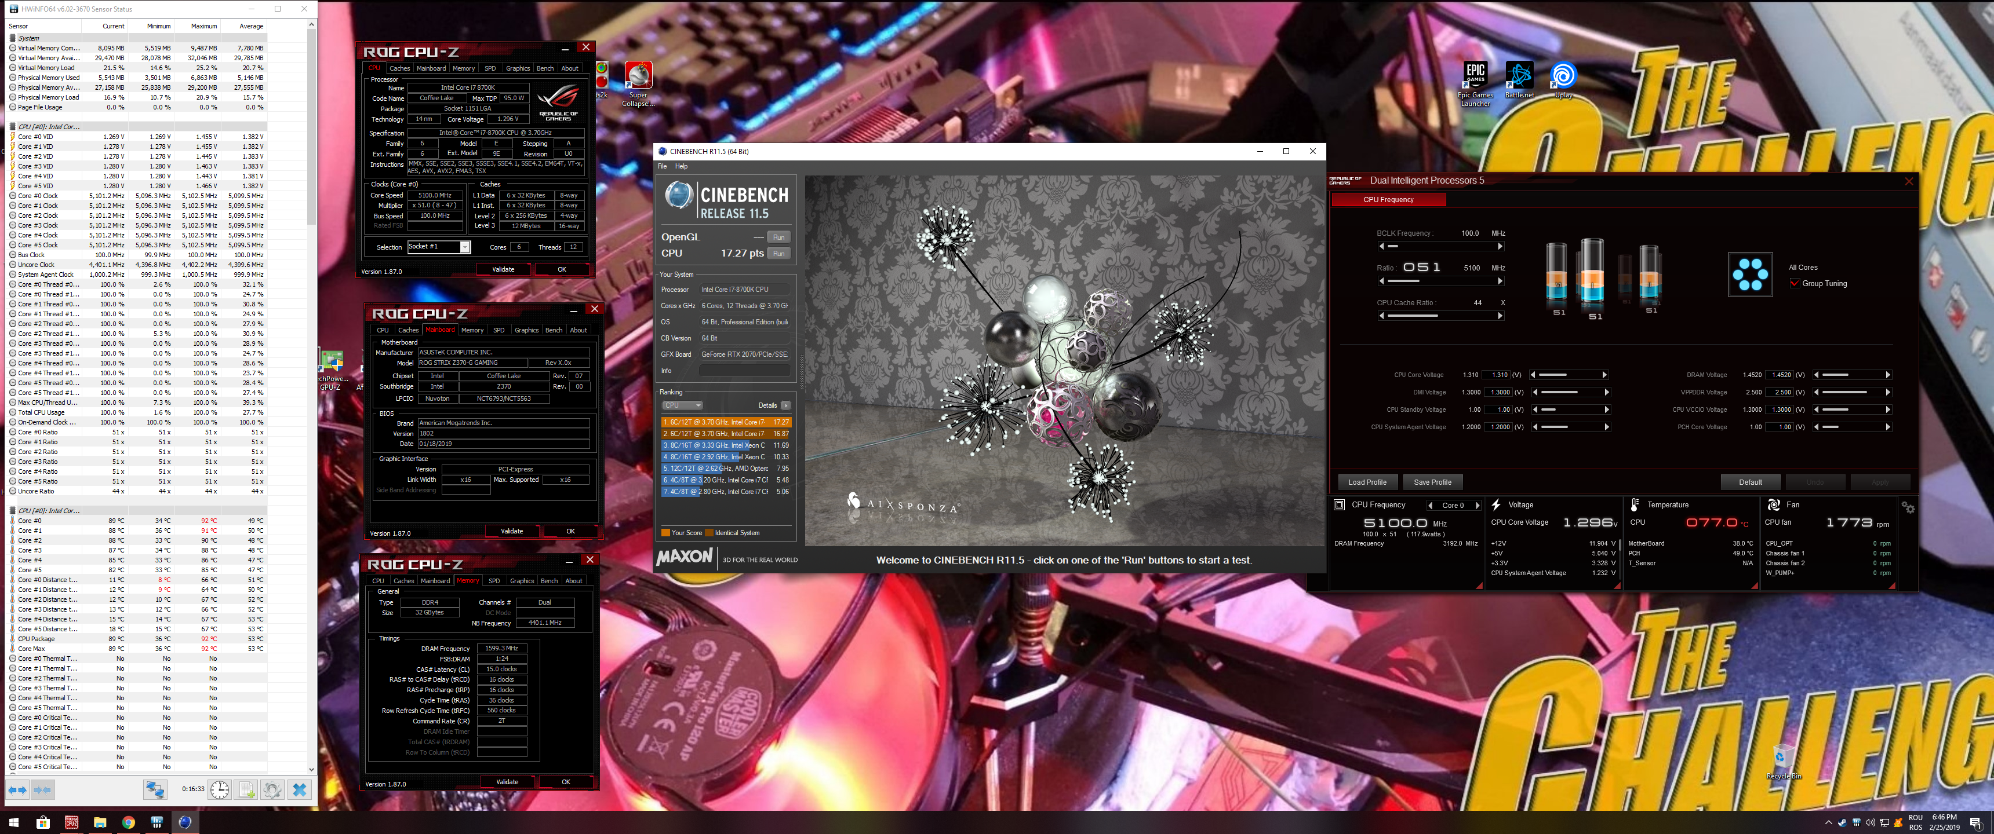Image resolution: width=1994 pixels, height=834 pixels.
Task: Open Super Collapse desktop shortcut
Action: tap(638, 85)
